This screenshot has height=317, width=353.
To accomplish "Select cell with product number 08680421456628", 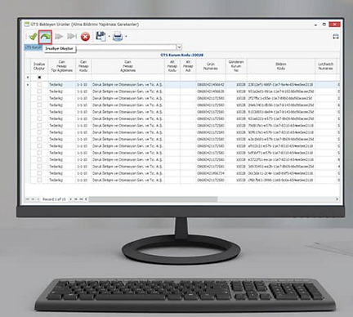I will tap(211, 92).
